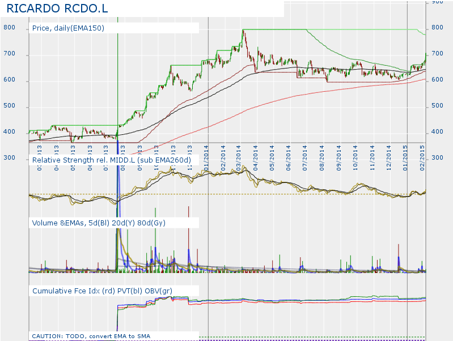The width and height of the screenshot is (453, 341).
Task: Click the right axis 400 price label
Action: click(x=437, y=131)
